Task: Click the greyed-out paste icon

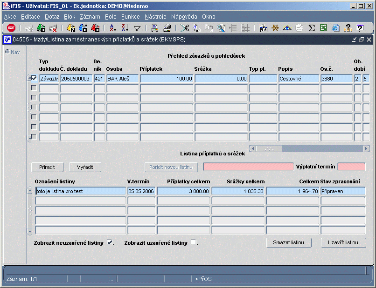Action: point(209,28)
